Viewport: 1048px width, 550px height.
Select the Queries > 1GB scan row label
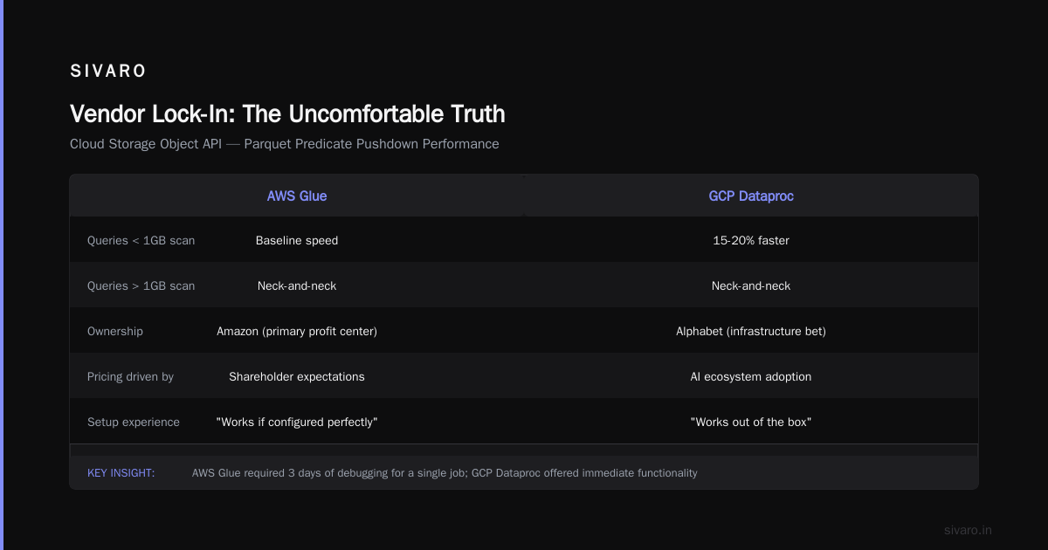click(x=141, y=285)
